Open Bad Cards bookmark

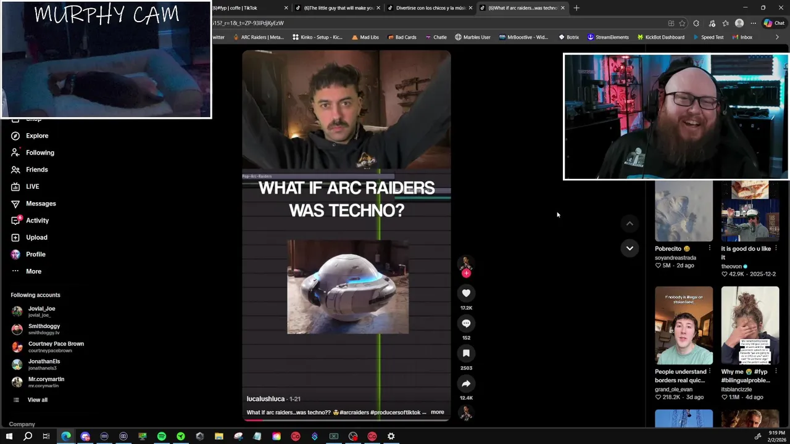tap(402, 37)
